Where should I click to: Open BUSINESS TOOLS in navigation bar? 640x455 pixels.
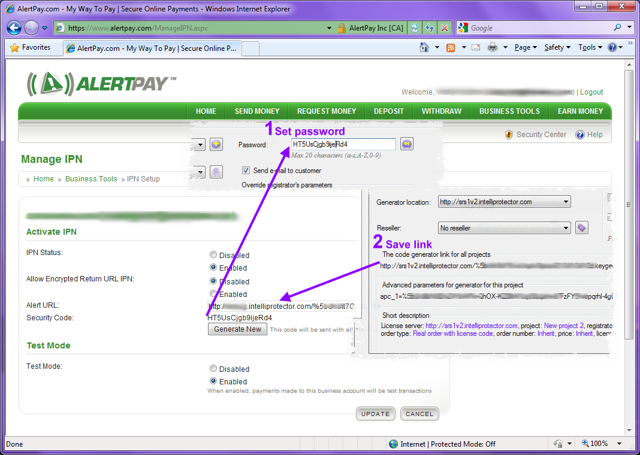[x=509, y=111]
